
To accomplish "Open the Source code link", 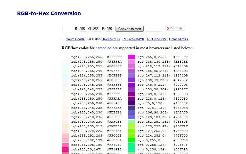I will pyautogui.click(x=75, y=39).
